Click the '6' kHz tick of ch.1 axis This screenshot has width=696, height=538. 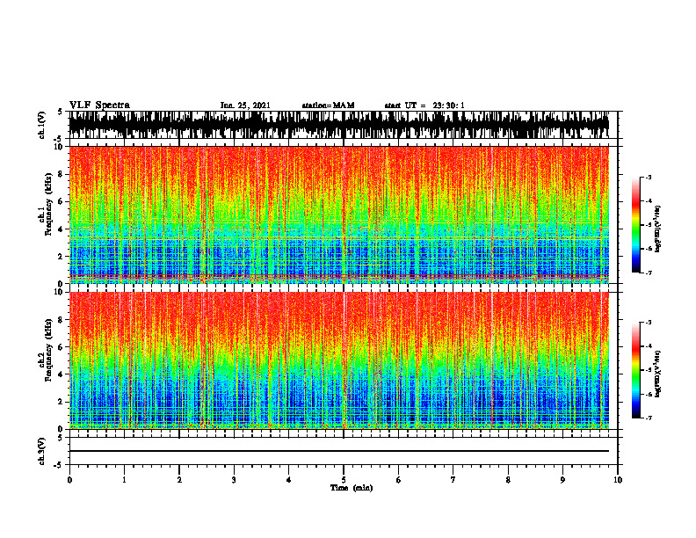[x=61, y=202]
